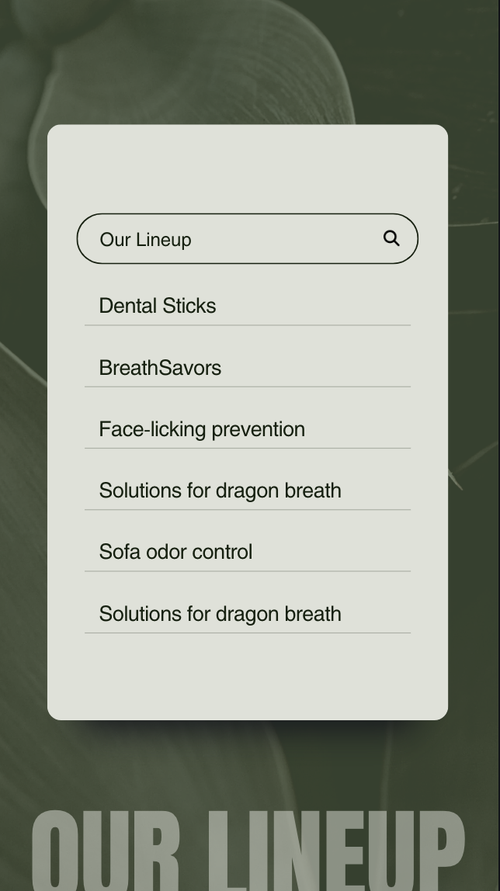Open Solutions for dragon breath above Sofa odor control
This screenshot has height=891, width=500.
pyautogui.click(x=220, y=491)
